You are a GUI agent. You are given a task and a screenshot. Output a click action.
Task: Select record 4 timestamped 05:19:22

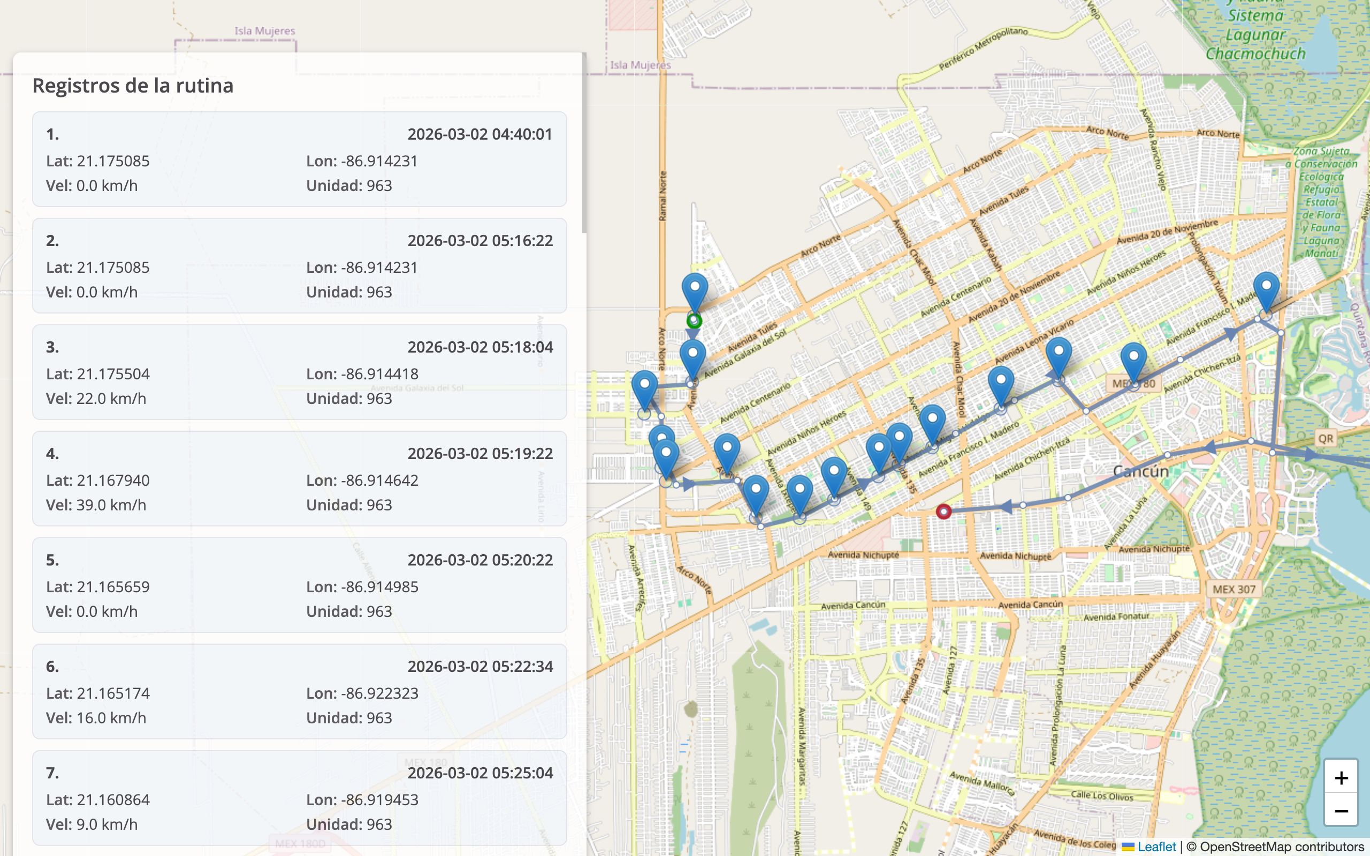(299, 478)
